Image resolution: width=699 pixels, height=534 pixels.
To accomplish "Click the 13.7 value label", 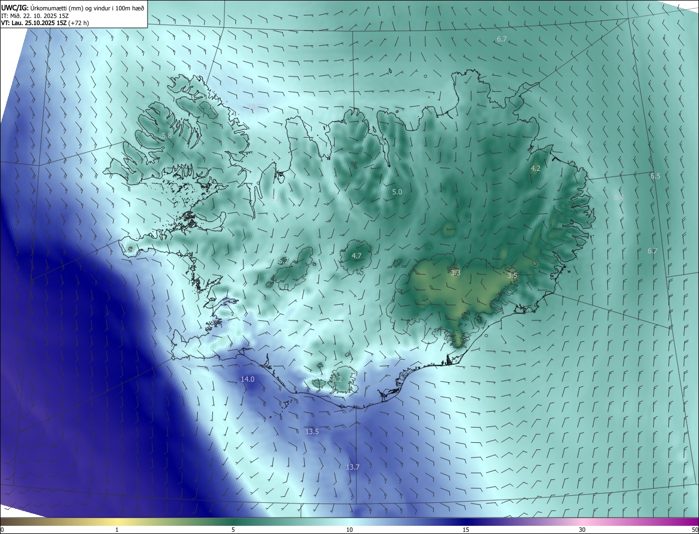I will (x=353, y=467).
